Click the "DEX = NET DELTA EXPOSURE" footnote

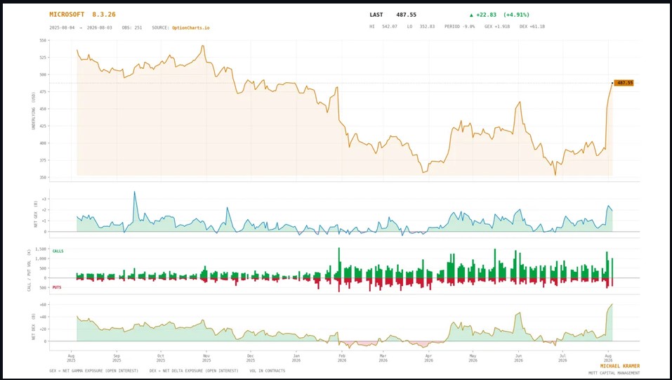click(194, 371)
